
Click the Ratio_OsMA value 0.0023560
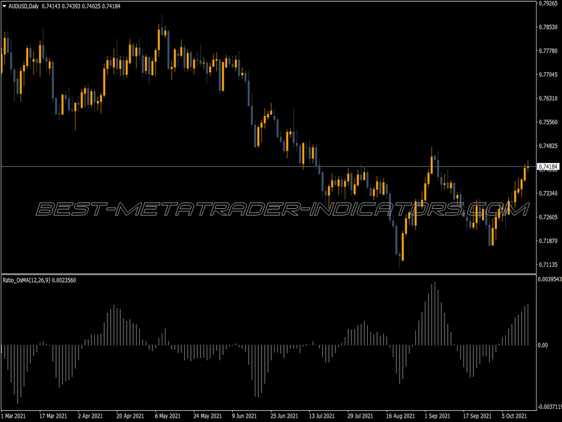(64, 280)
